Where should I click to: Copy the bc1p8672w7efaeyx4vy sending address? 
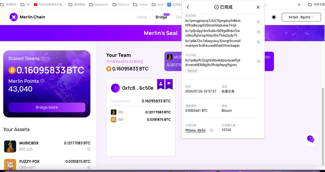(x=258, y=42)
